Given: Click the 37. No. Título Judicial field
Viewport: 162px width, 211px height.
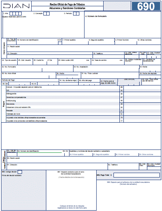Looking at the screenshot, I should click(x=110, y=75).
